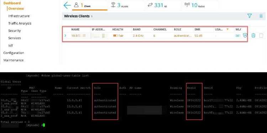Click the USA column sort arrow
The height and width of the screenshot is (133, 267).
click(x=227, y=30)
